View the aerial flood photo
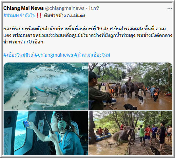Viewport: 175px width, 158px height. point(46,86)
